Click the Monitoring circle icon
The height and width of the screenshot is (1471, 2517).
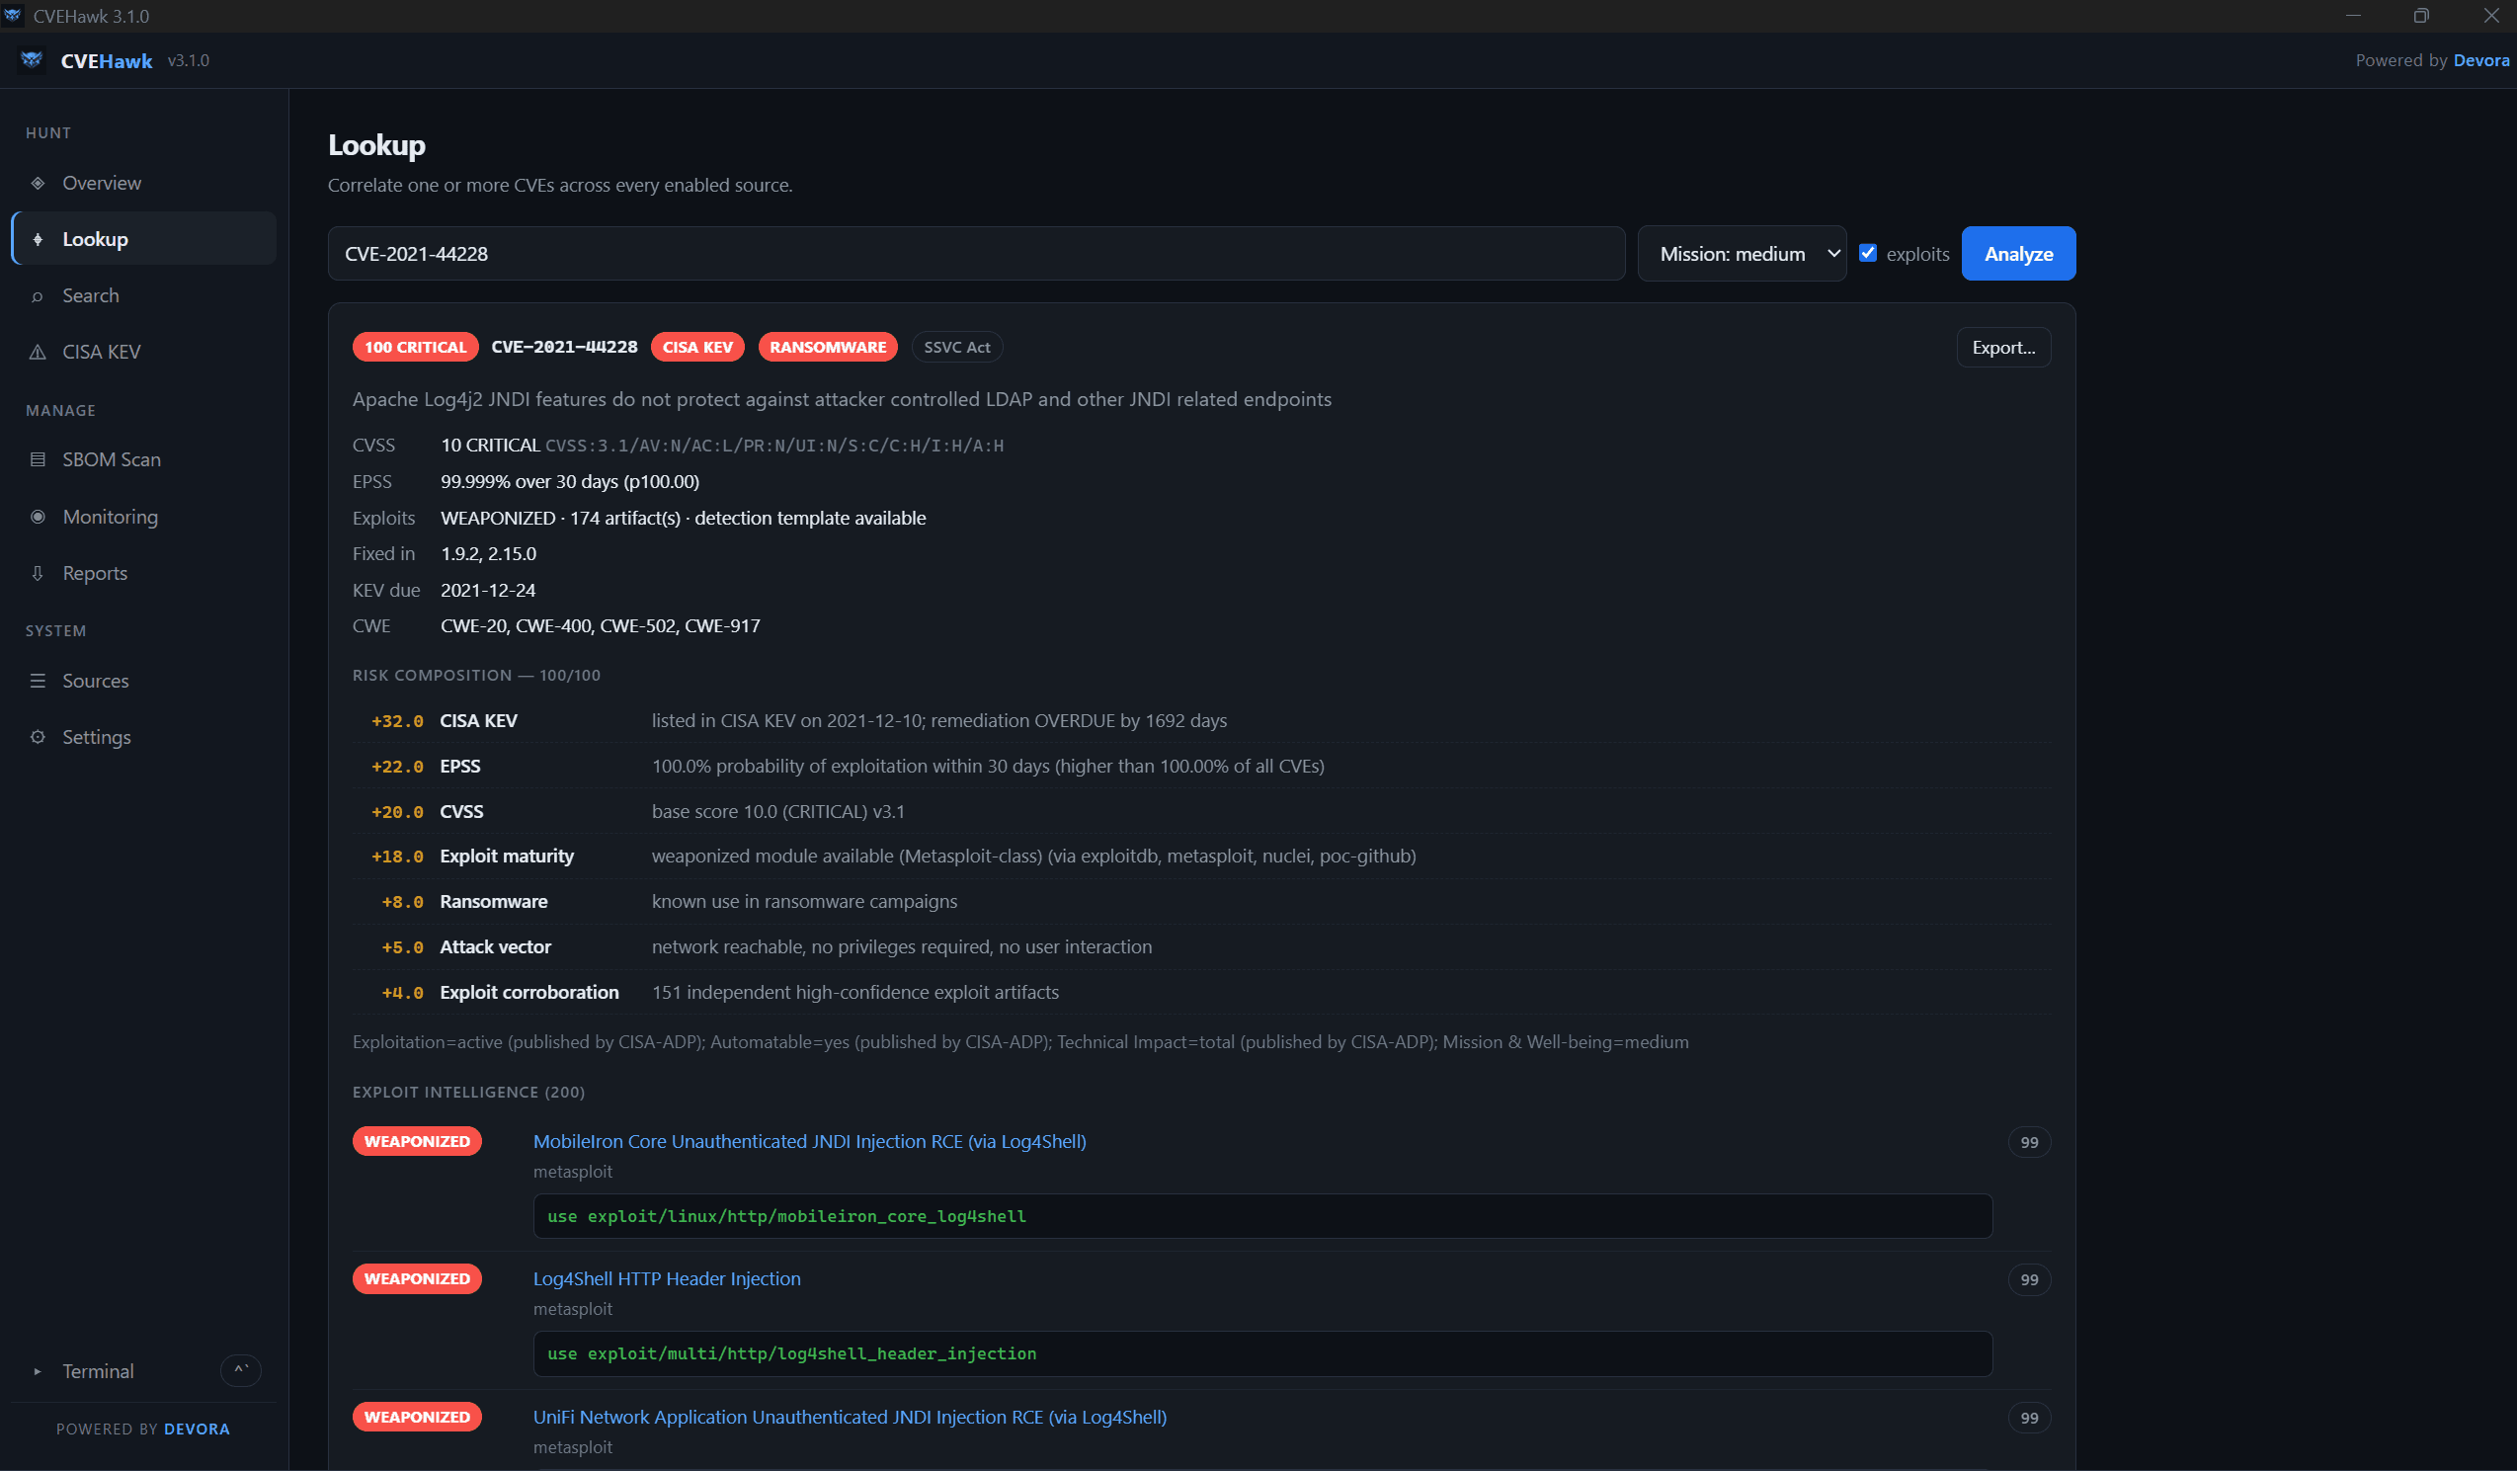(38, 517)
